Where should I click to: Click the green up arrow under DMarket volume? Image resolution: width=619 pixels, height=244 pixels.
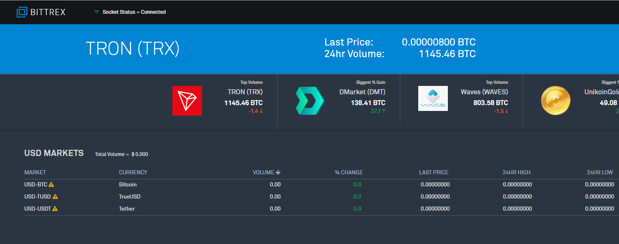[384, 111]
